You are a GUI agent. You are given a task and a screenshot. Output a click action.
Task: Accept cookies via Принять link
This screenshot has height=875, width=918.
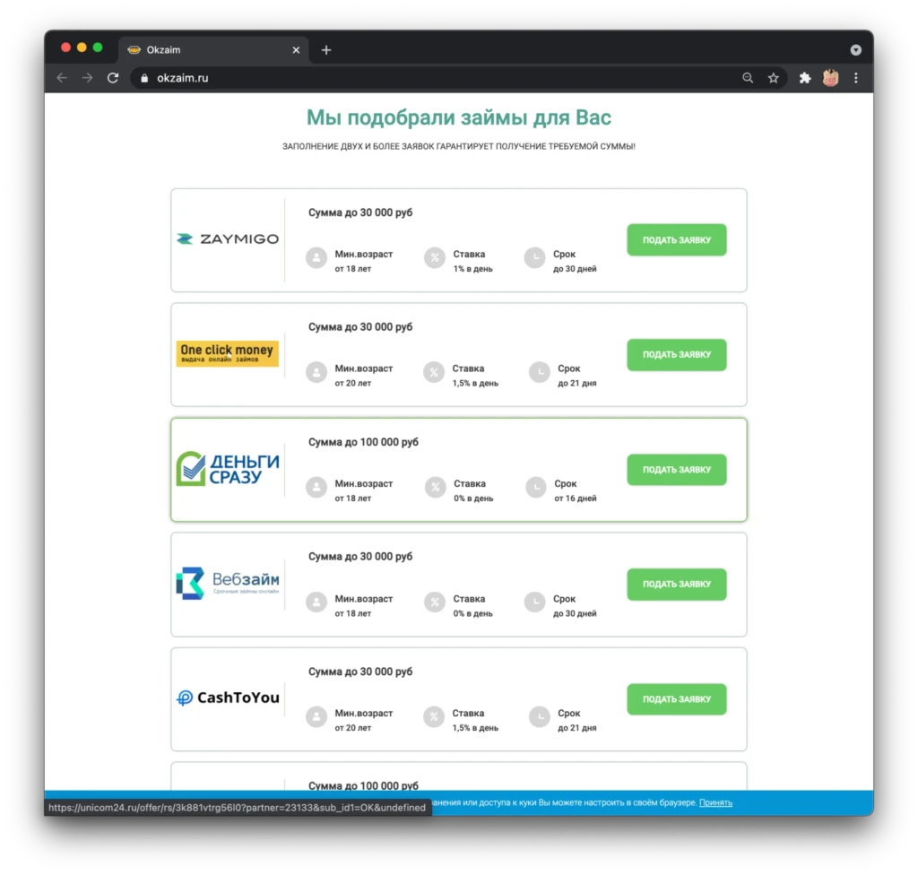click(x=715, y=802)
